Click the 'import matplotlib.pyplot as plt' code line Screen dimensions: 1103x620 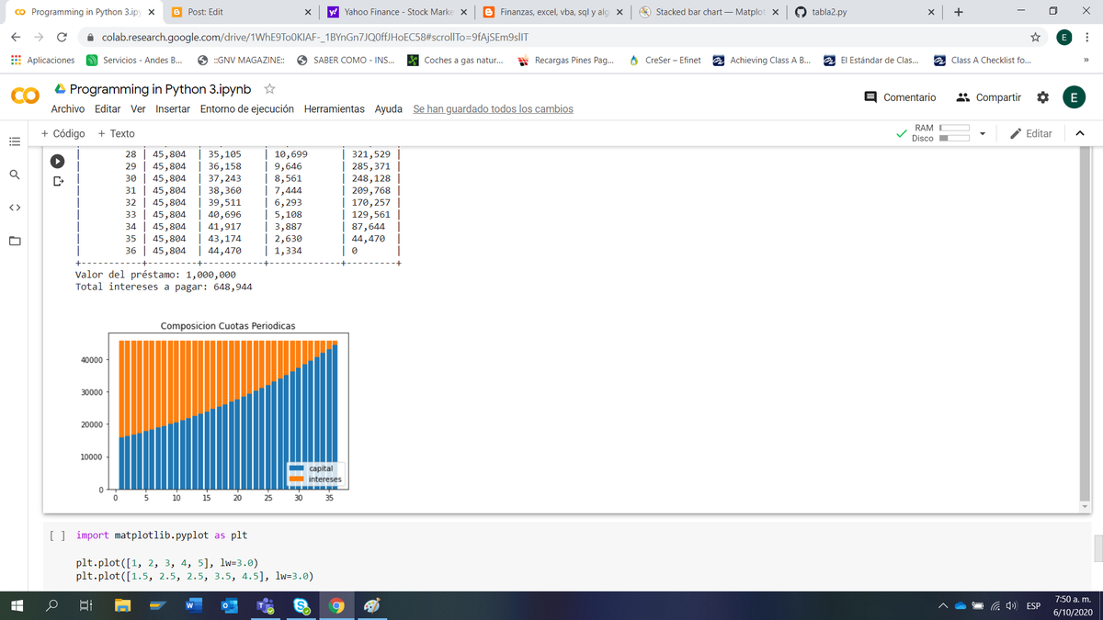tap(162, 535)
